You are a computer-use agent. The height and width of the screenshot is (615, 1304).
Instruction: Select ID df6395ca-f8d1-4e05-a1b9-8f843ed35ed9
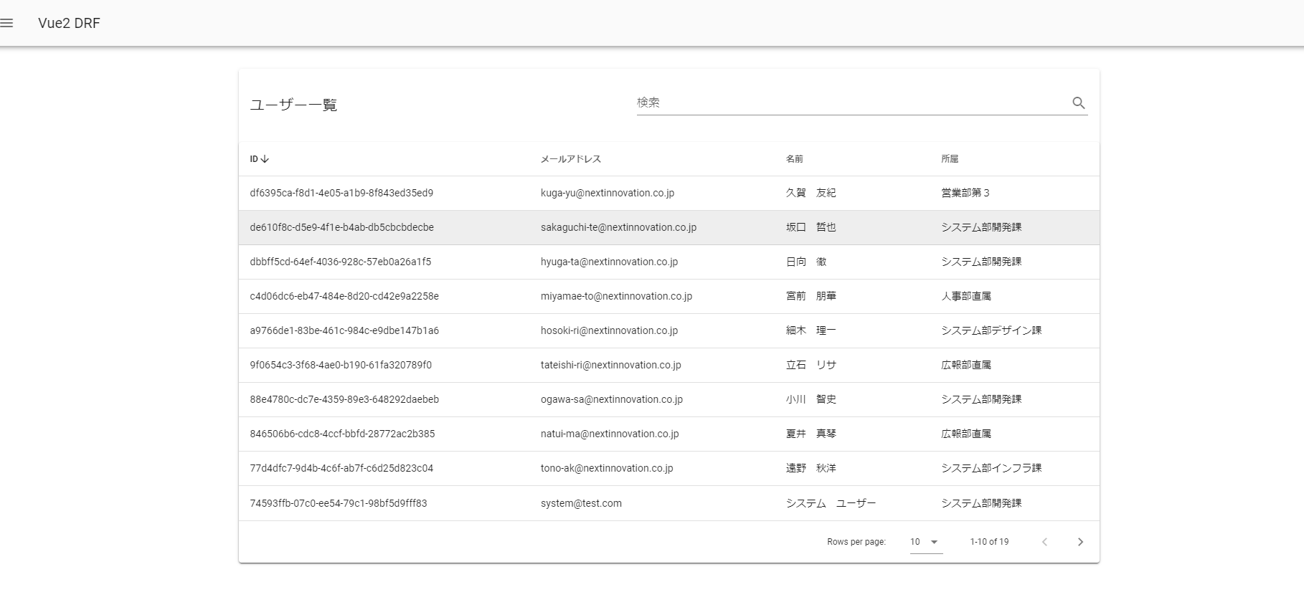[x=341, y=194]
